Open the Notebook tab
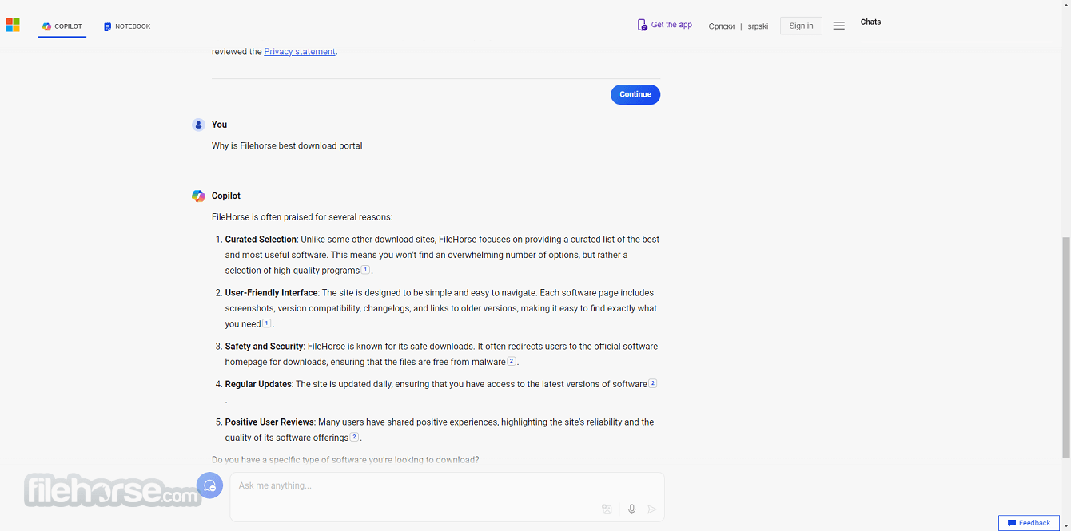1071x531 pixels. (x=127, y=26)
